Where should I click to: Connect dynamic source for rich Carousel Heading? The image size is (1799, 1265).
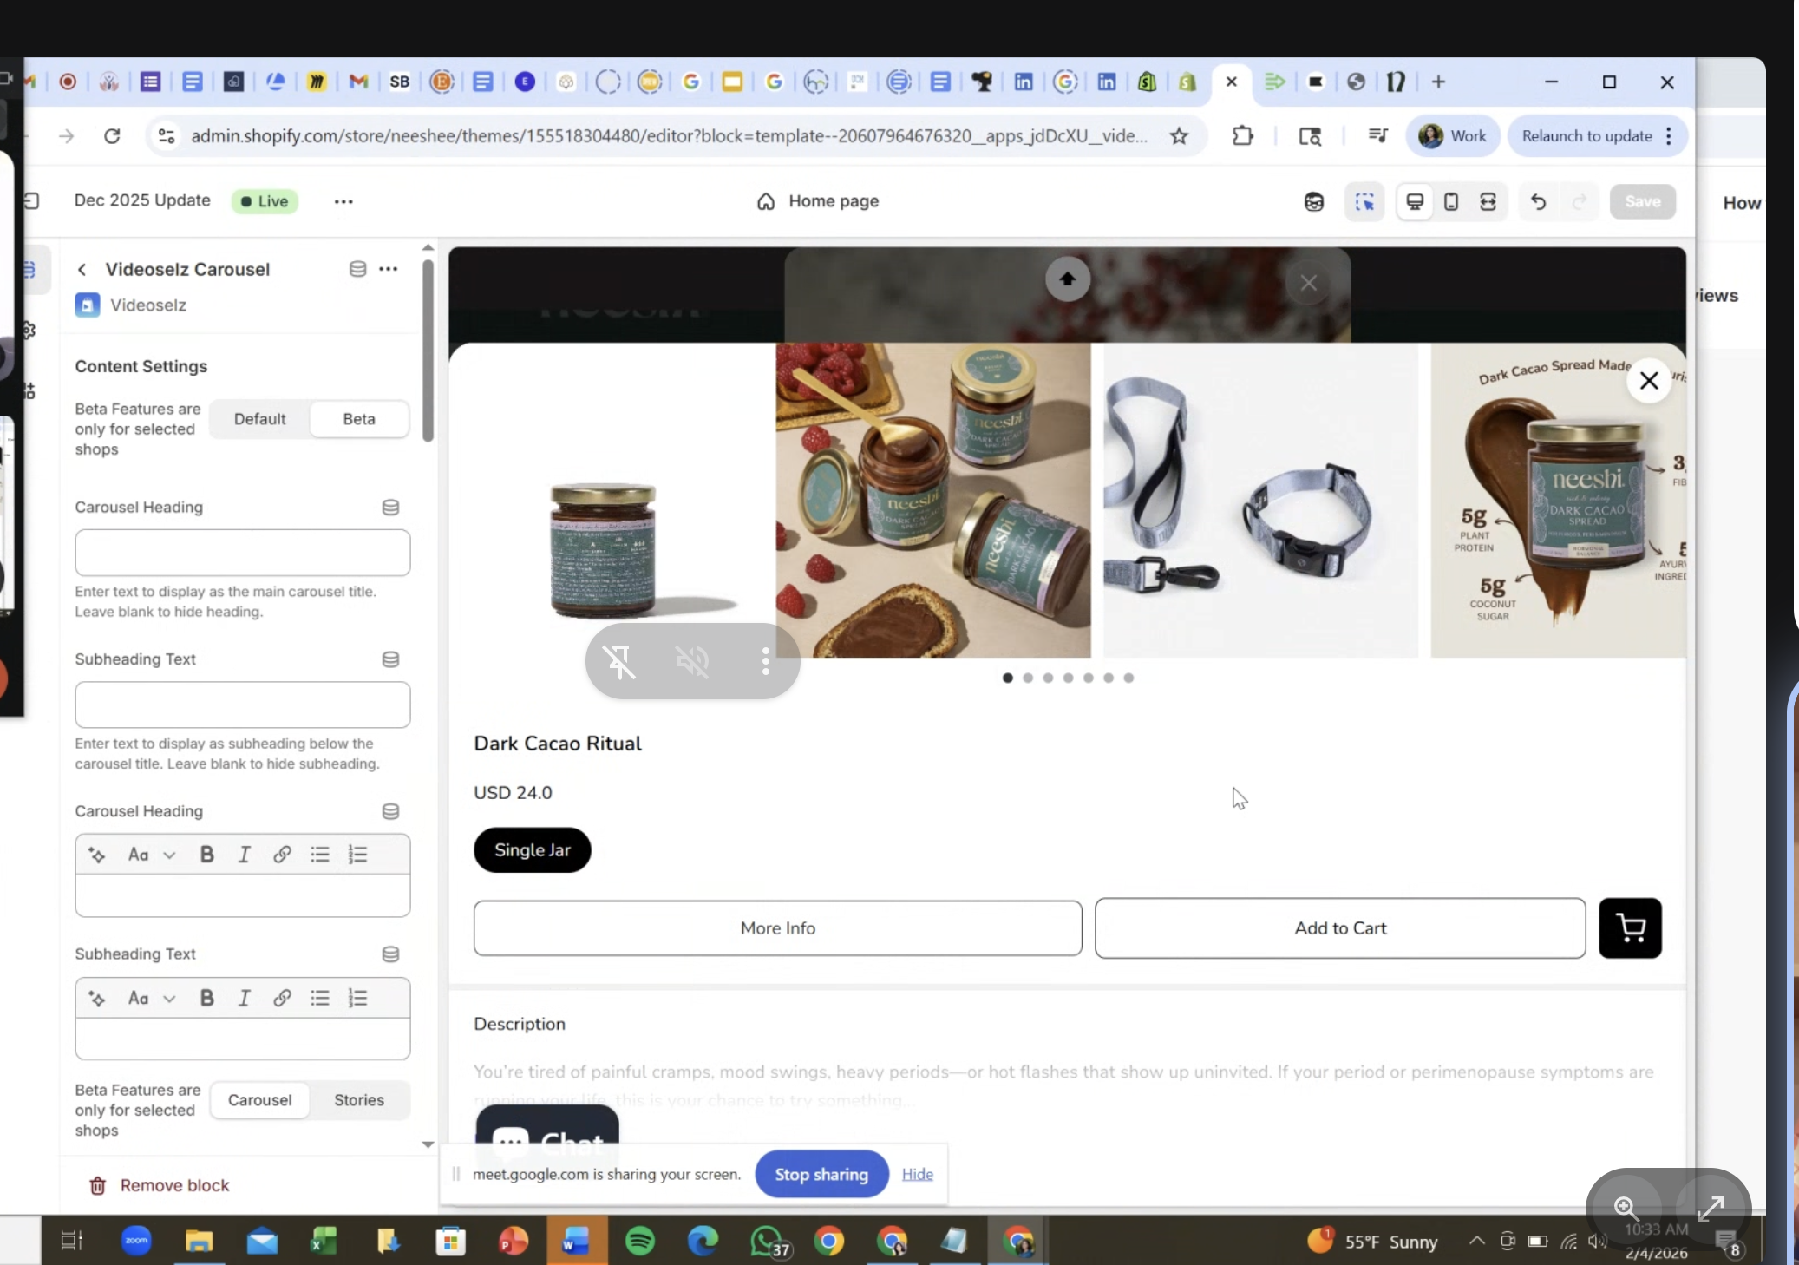tap(390, 811)
